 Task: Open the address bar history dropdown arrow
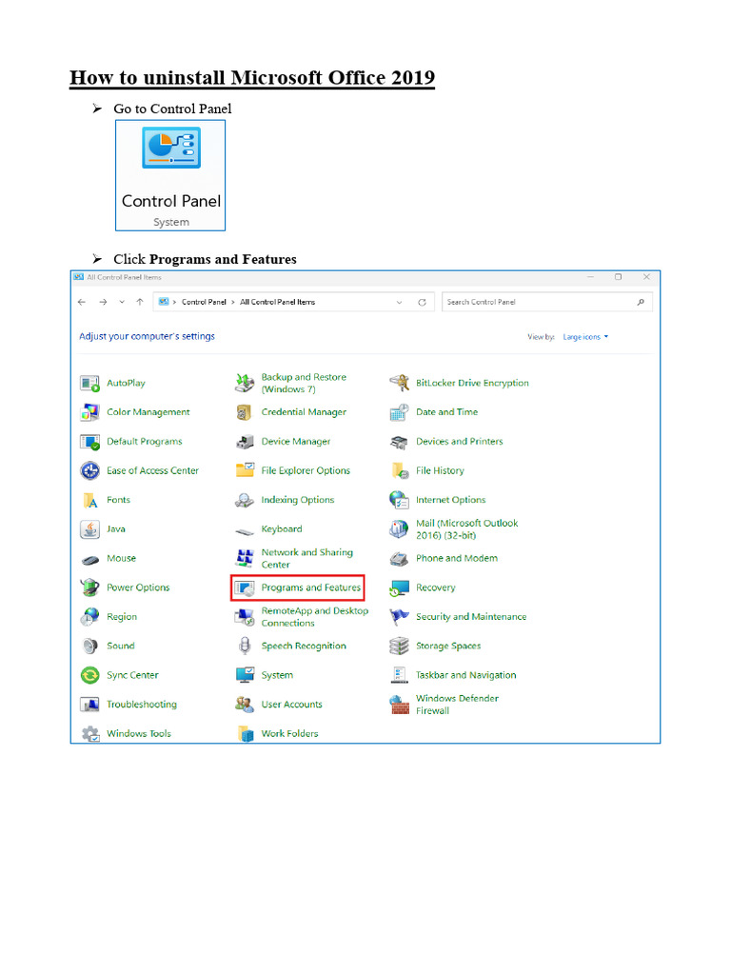click(399, 302)
